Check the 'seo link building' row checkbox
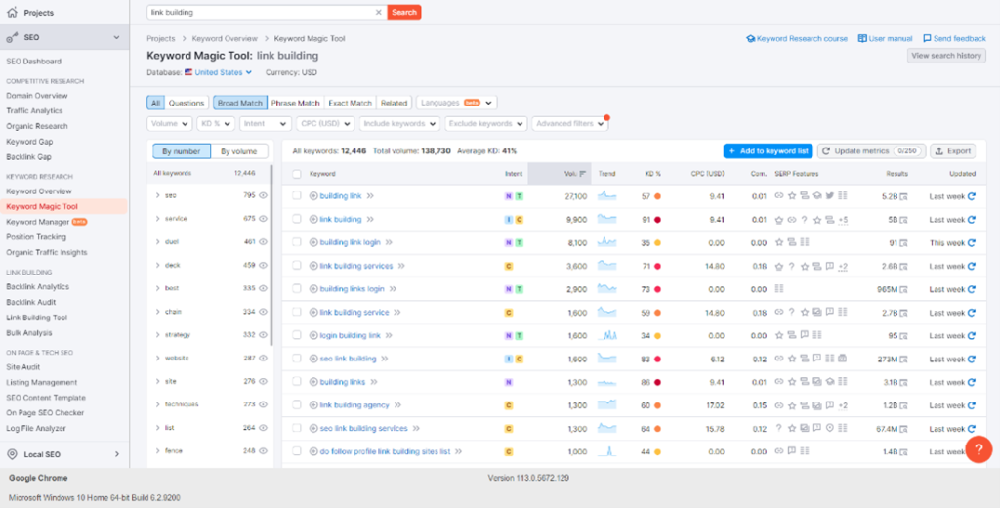Image resolution: width=1000 pixels, height=508 pixels. (x=297, y=358)
